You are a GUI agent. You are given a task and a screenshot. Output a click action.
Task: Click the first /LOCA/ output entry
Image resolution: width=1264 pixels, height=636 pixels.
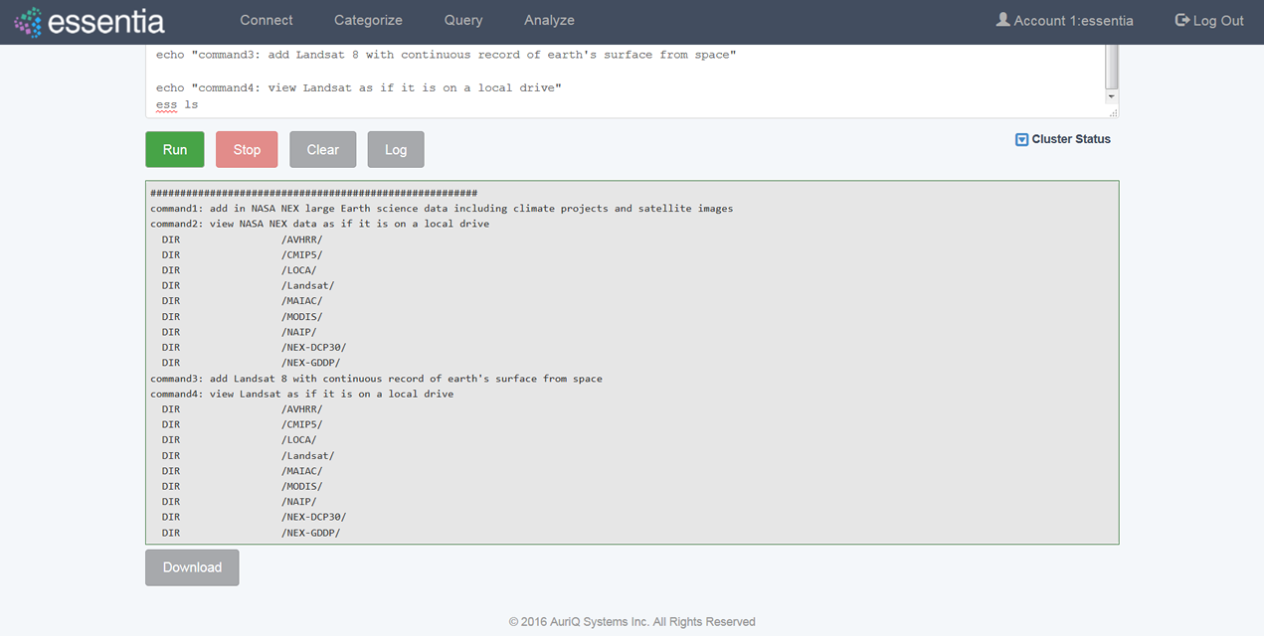tap(298, 270)
